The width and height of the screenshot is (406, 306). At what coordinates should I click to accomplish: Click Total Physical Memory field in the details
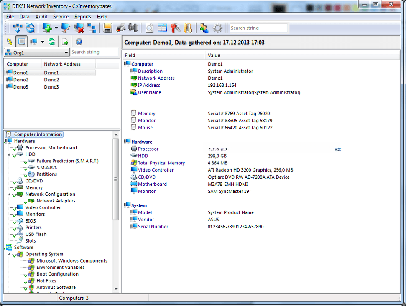point(161,163)
